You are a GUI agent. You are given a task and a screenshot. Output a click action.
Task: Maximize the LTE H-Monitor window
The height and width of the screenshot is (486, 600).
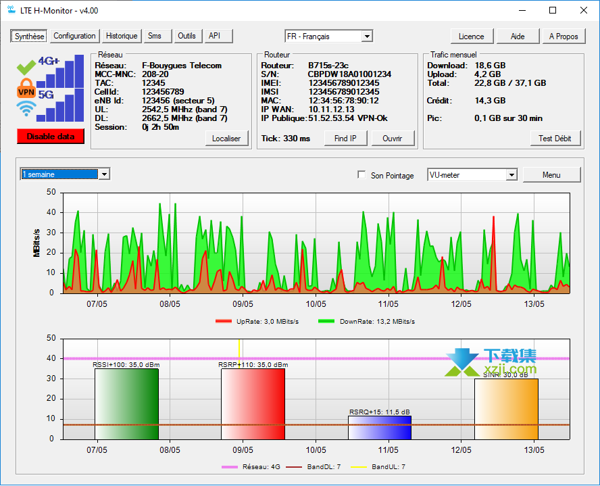553,10
